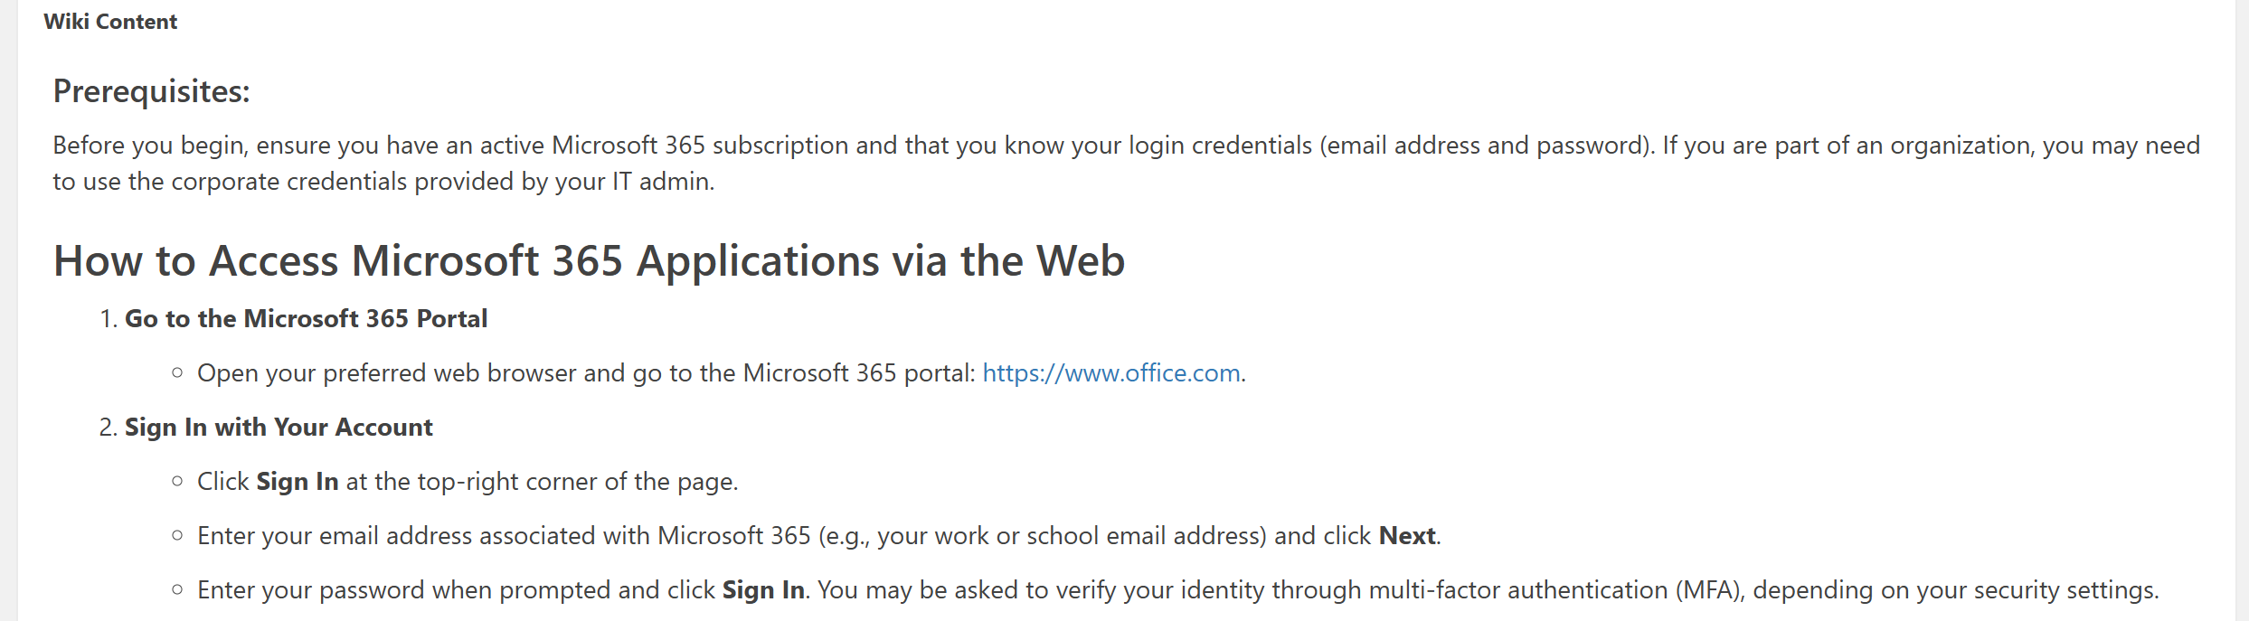2249x621 pixels.
Task: Click the multi-factor authentication (MFA) text
Action: coord(1554,590)
